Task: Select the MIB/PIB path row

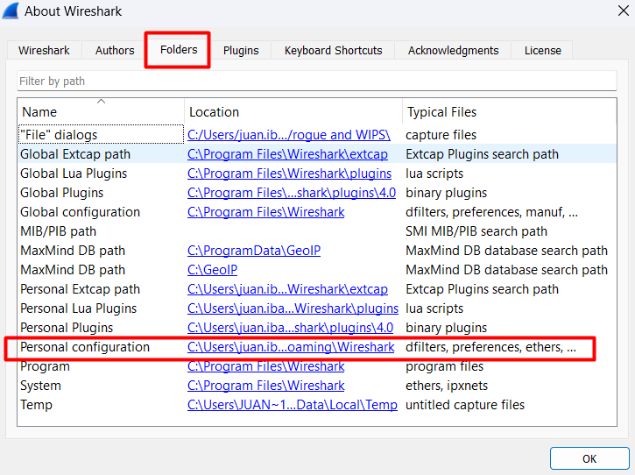Action: click(317, 231)
